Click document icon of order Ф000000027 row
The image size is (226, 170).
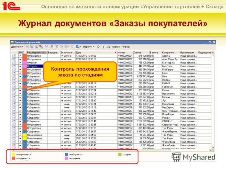click(x=14, y=145)
